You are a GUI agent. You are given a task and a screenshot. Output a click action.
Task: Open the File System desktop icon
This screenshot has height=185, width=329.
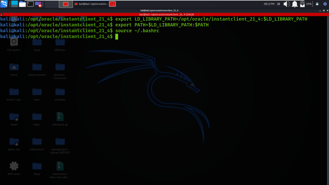tap(14, 45)
